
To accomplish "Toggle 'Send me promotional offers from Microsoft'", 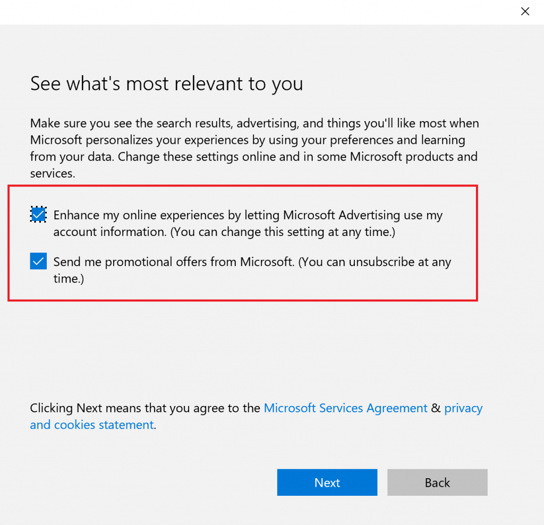I will tap(38, 260).
